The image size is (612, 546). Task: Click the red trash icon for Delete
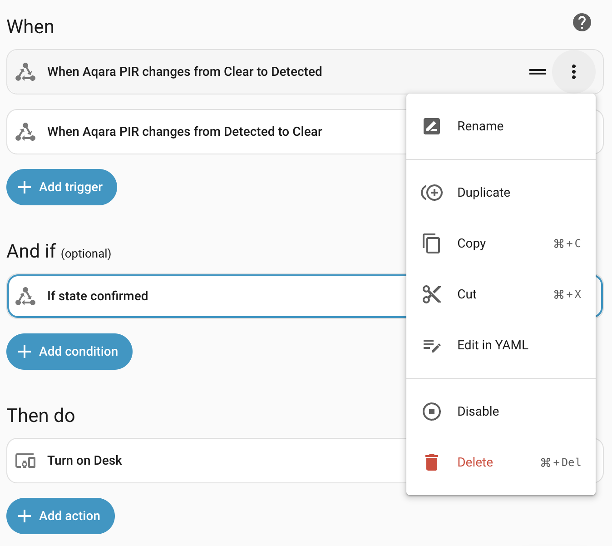point(431,462)
